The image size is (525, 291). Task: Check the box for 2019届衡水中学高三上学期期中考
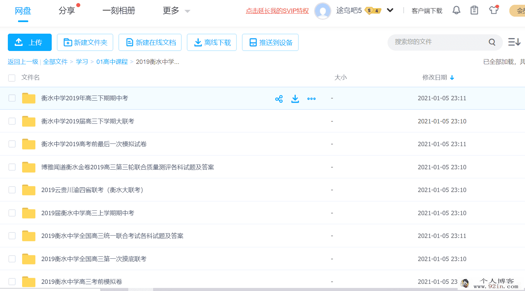[x=12, y=213]
